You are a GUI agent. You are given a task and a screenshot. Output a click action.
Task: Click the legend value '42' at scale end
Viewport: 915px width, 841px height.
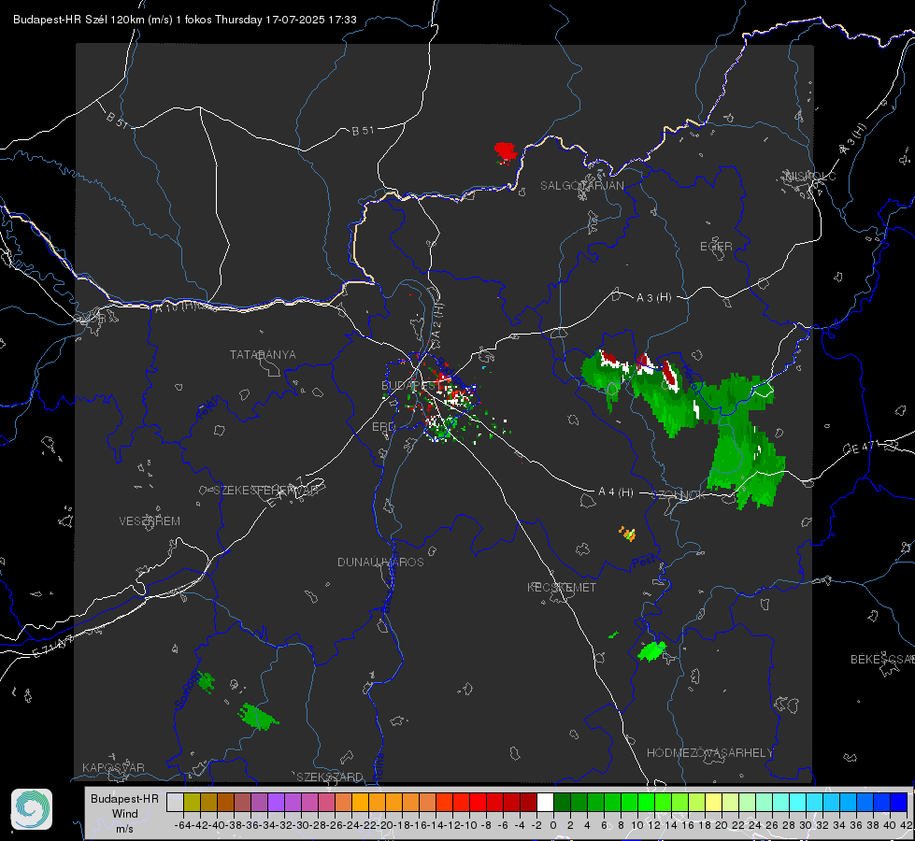[x=907, y=825]
